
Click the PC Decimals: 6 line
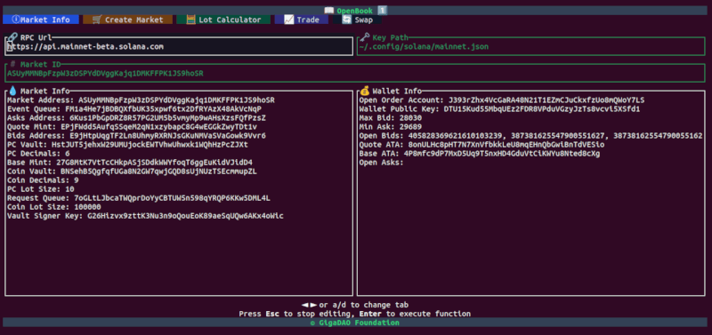38,154
